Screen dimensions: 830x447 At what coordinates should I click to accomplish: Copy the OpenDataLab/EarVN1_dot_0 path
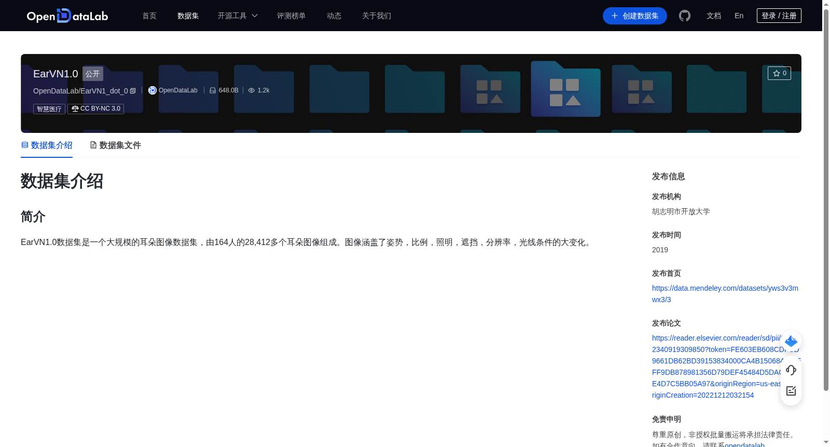[133, 91]
